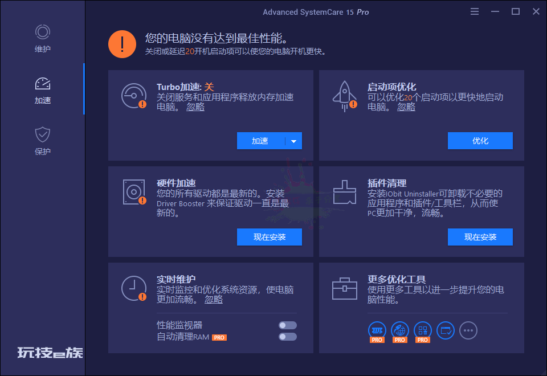The image size is (547, 376).
Task: Click 忽略 link in the 实时维护 card
Action: (x=214, y=299)
